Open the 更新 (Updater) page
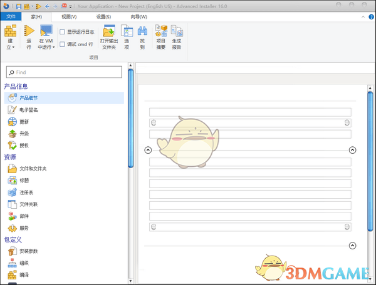 pos(18,122)
